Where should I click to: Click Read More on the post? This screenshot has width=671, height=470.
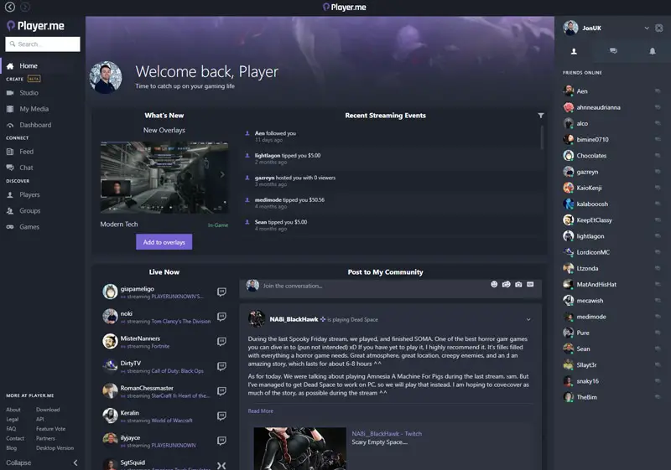point(260,411)
